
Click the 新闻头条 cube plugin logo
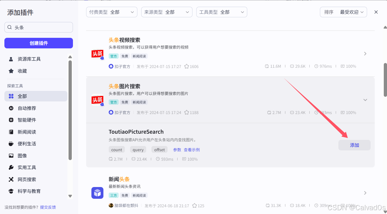97,193
